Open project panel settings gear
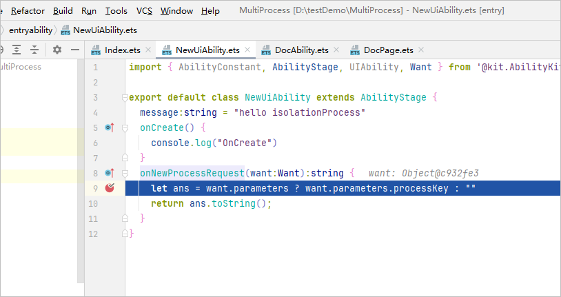This screenshot has height=297, width=561. pyautogui.click(x=57, y=50)
